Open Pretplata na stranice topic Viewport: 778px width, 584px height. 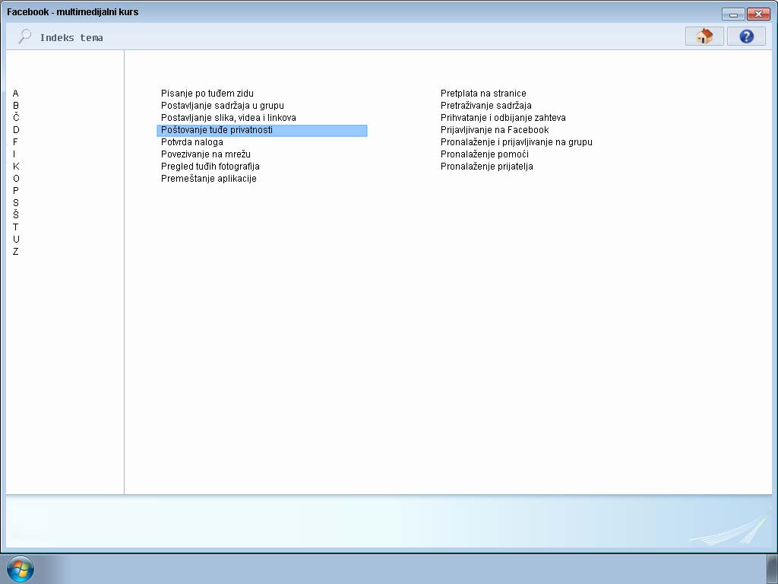pos(483,94)
